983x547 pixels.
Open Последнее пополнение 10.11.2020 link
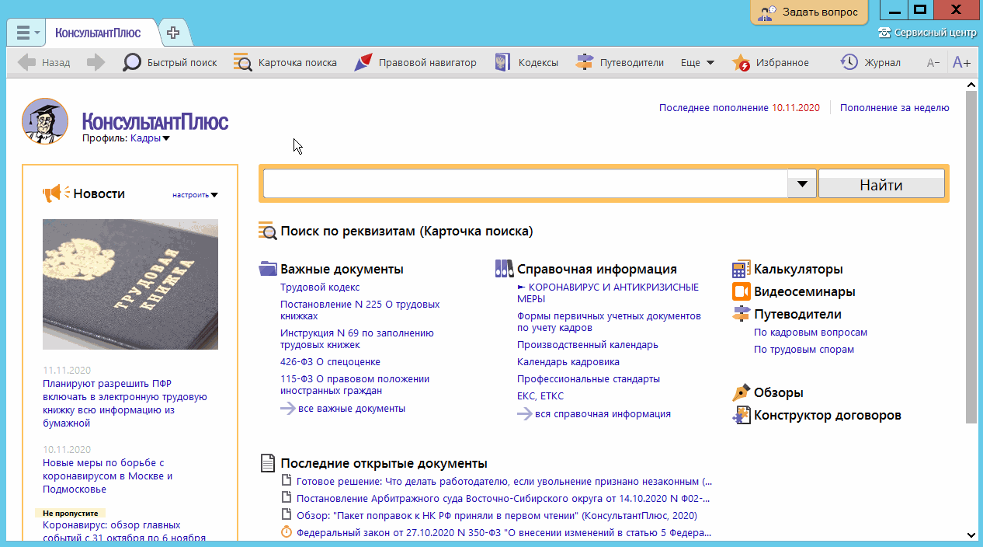(x=739, y=108)
